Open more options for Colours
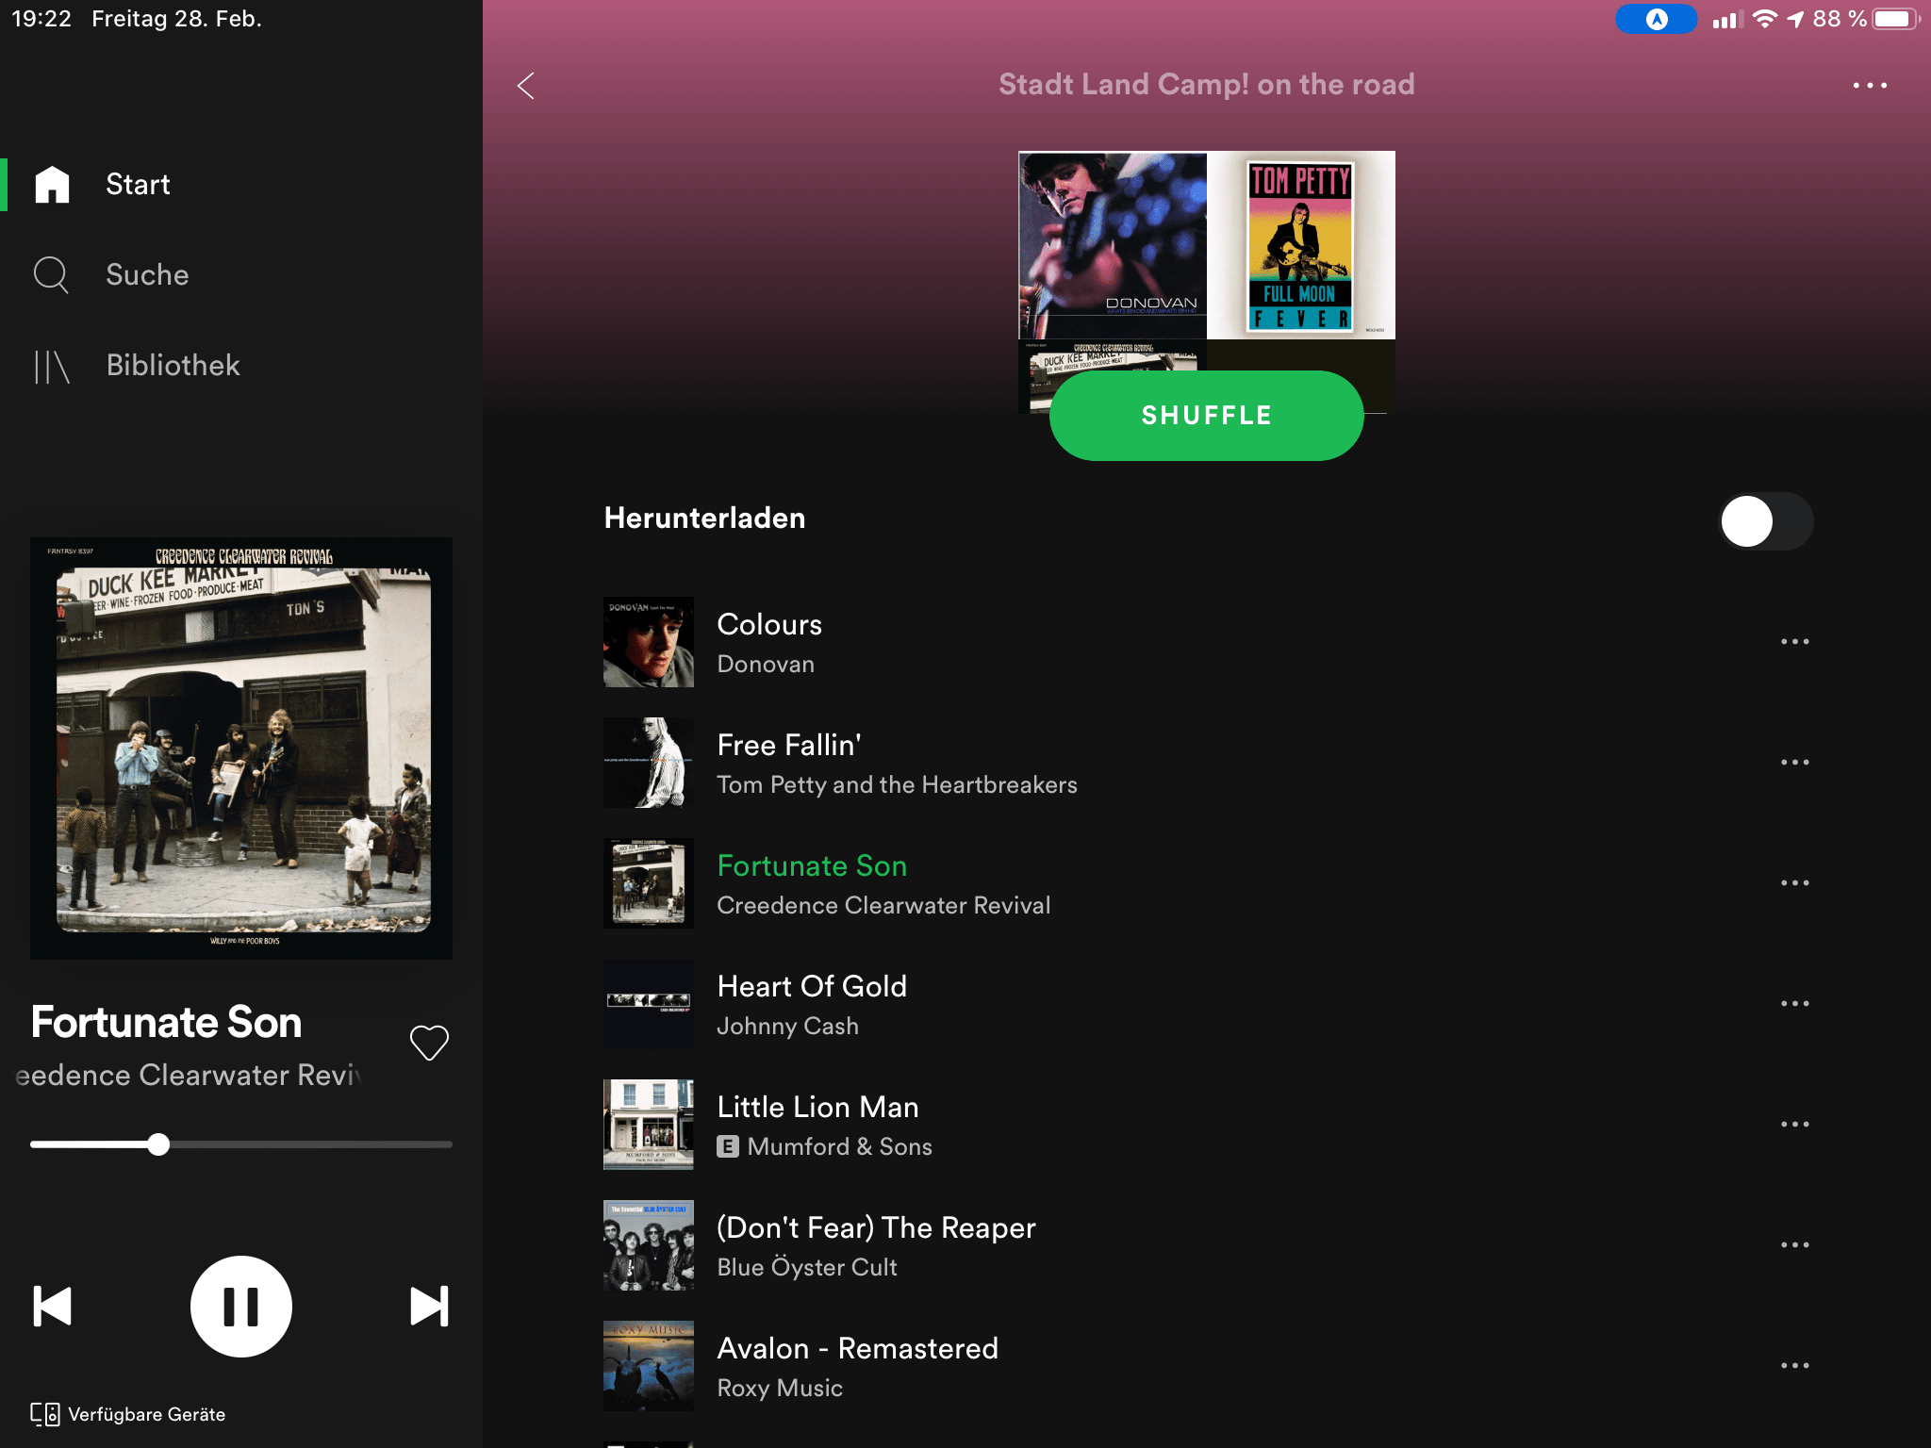The image size is (1931, 1448). tap(1794, 641)
